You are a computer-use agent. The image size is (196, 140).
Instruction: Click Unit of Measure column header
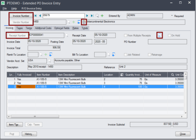click(155, 75)
